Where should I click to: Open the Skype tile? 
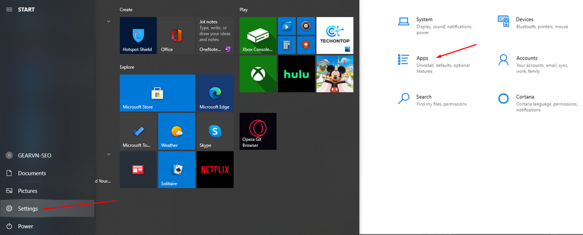[215, 131]
